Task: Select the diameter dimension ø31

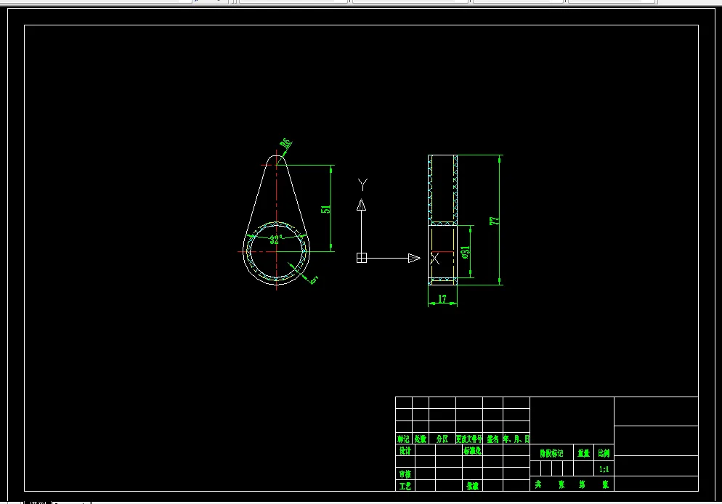Action: coord(466,252)
